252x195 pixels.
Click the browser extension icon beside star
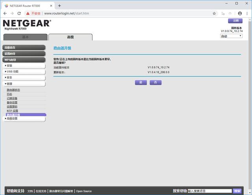click(x=223, y=13)
